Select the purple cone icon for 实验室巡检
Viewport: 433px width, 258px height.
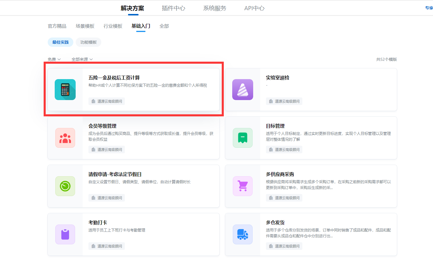click(x=242, y=90)
